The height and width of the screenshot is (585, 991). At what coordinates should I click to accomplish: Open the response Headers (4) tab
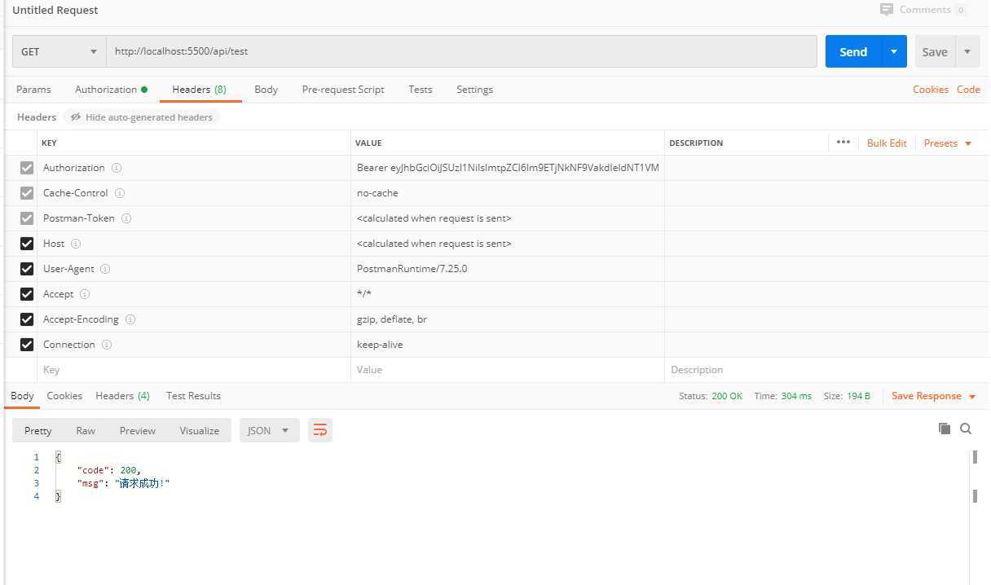(122, 396)
